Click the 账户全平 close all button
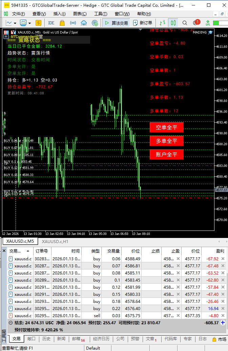Image resolution: width=228 pixels, height=351 pixels. (x=167, y=154)
